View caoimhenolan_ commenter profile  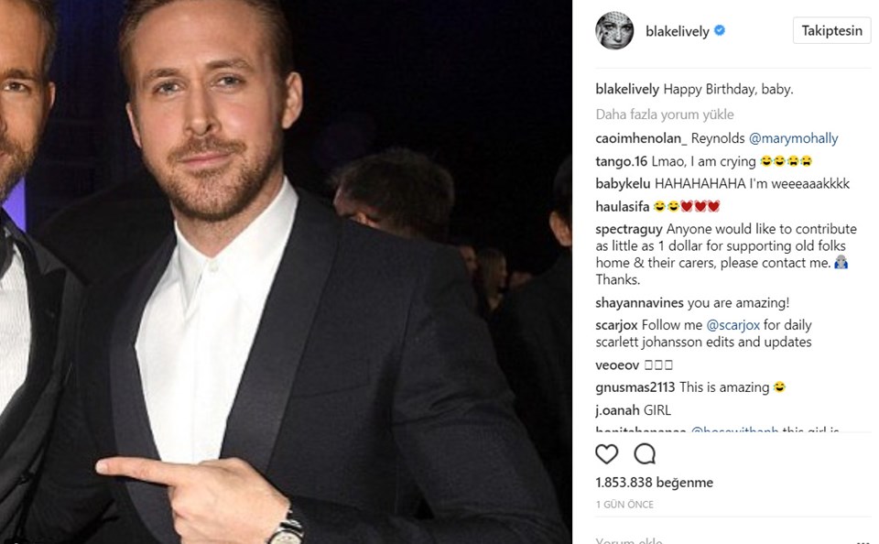(x=641, y=138)
